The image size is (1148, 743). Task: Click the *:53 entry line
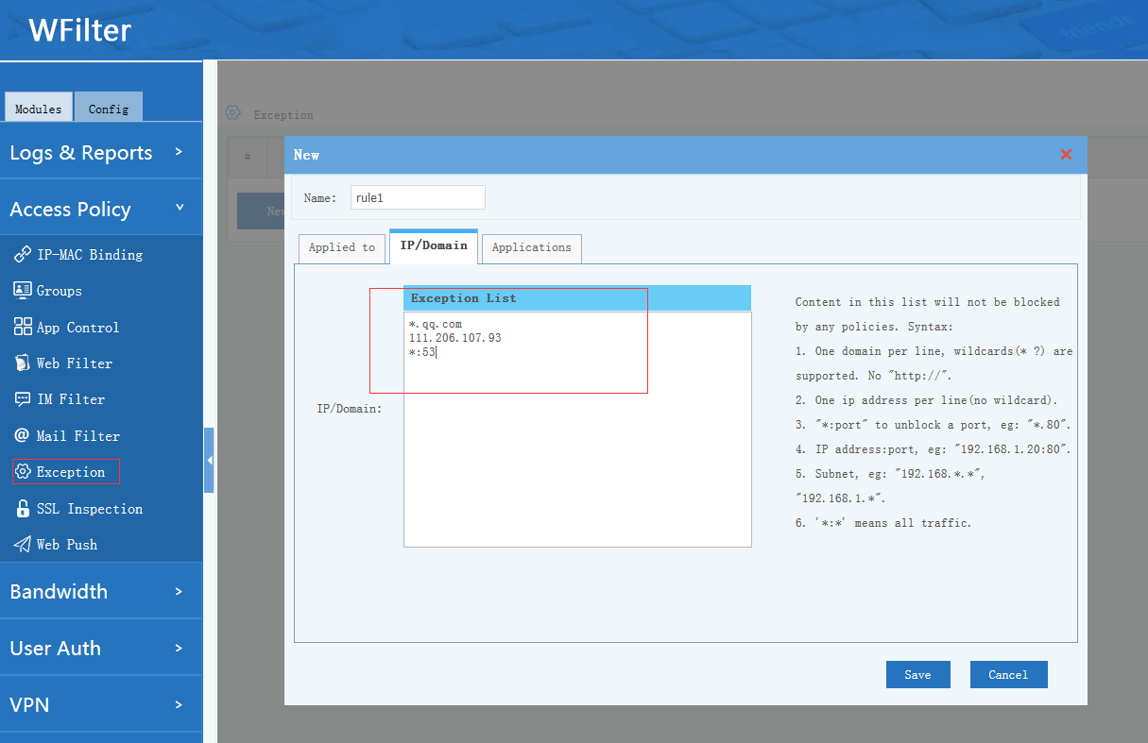(421, 352)
